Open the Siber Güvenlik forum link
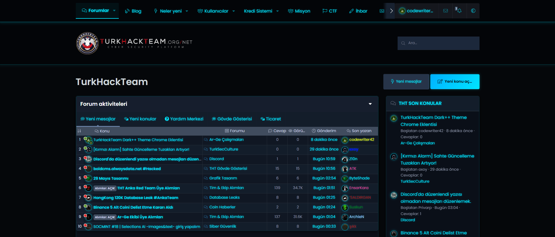Image resolution: width=555 pixels, height=237 pixels. pos(223,226)
